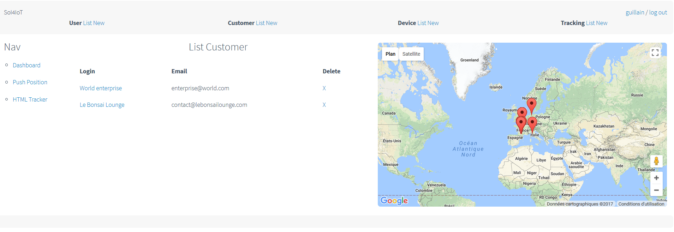Delete World enterprise with its X
This screenshot has height=232, width=674.
[324, 88]
